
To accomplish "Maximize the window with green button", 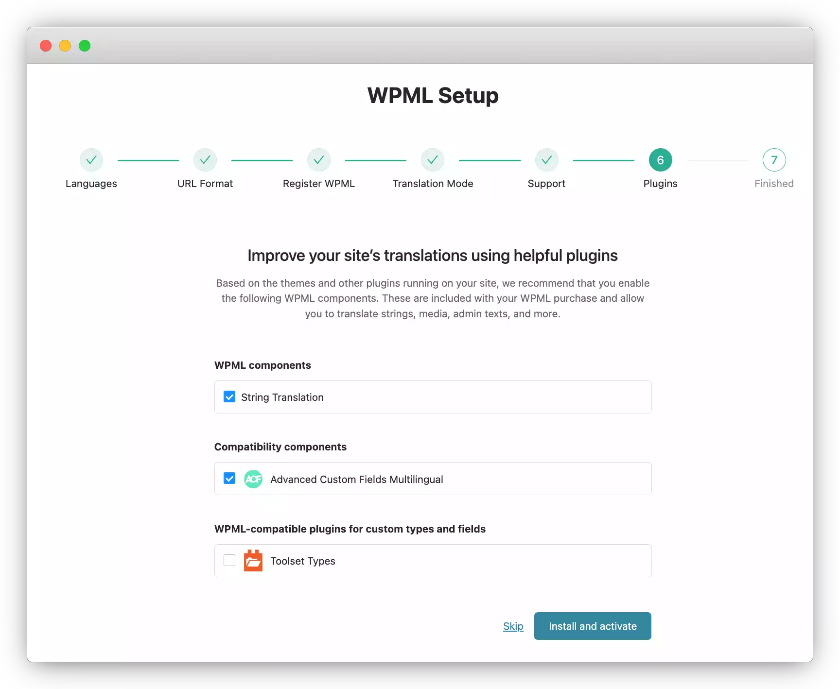I will click(85, 46).
